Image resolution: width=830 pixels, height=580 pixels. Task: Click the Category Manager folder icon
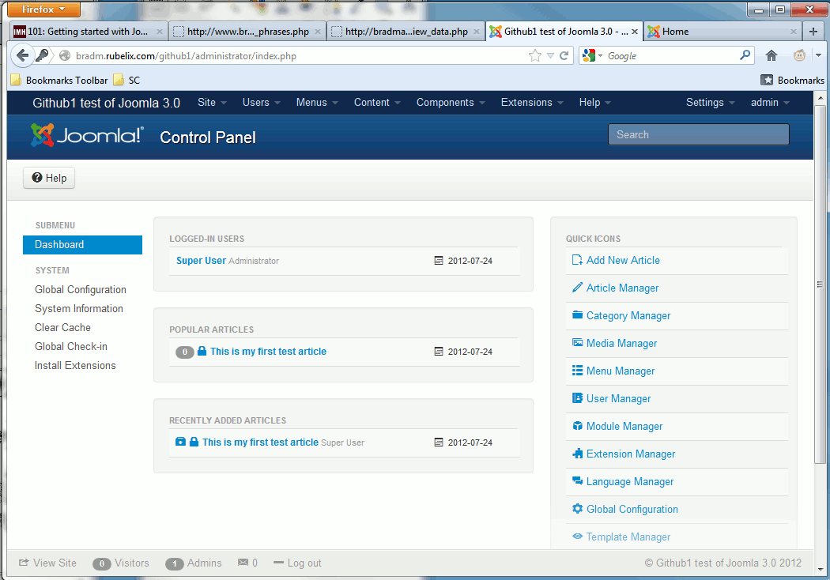[x=577, y=314]
